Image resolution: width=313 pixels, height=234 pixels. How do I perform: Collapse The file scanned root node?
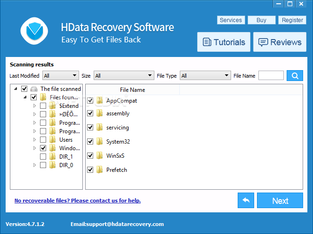(16, 89)
